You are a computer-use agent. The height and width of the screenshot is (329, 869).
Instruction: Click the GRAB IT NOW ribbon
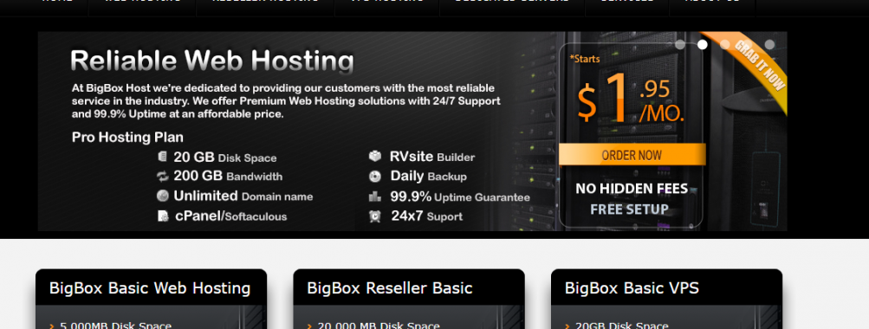pyautogui.click(x=758, y=65)
